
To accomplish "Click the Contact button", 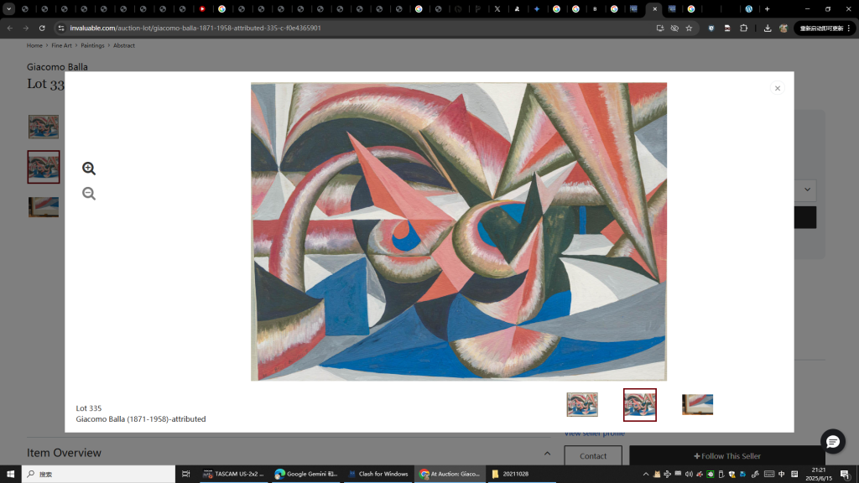I will tap(593, 455).
